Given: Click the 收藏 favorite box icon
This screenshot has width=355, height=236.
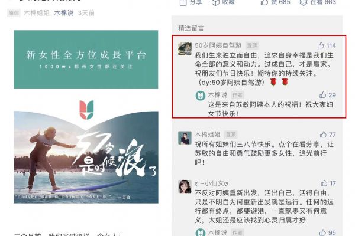Looking at the screenshot, I should tap(215, 2).
